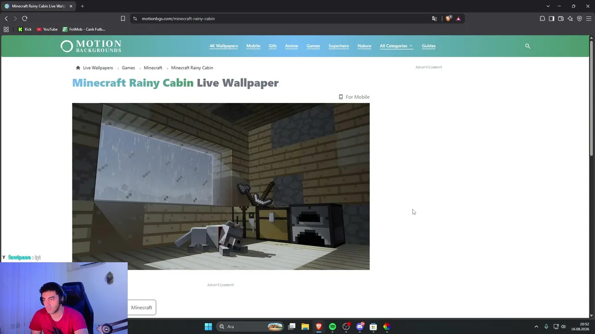The height and width of the screenshot is (334, 595).
Task: Bookmark this page in the address bar
Action: coord(123,19)
